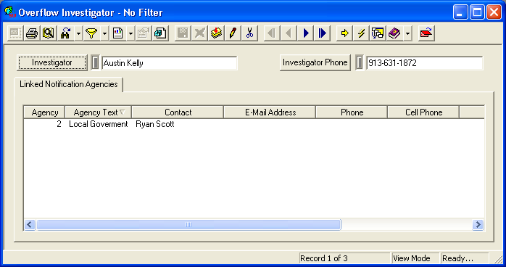Print the current record via printer icon

pyautogui.click(x=32, y=33)
